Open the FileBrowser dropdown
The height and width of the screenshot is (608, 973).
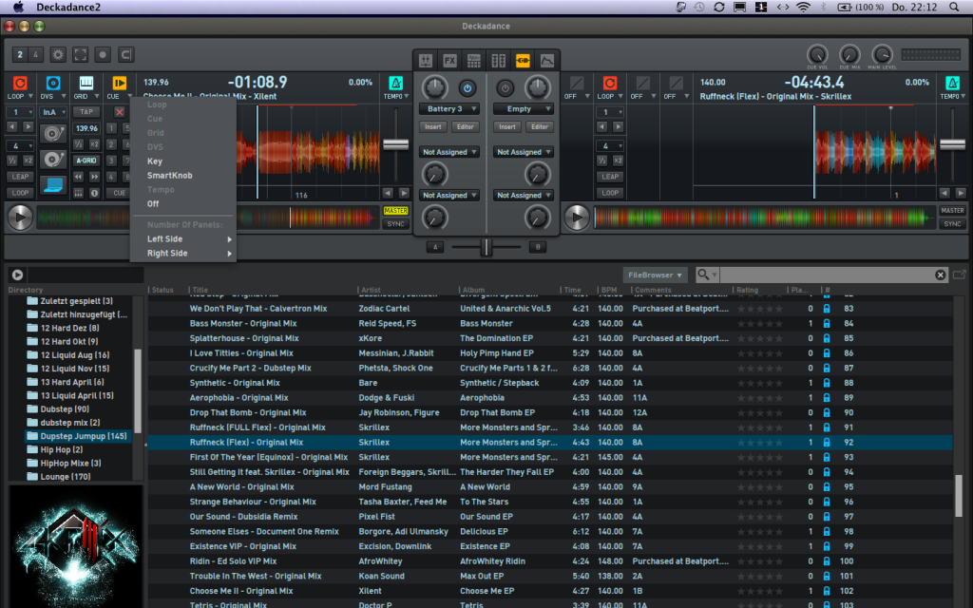pyautogui.click(x=655, y=275)
